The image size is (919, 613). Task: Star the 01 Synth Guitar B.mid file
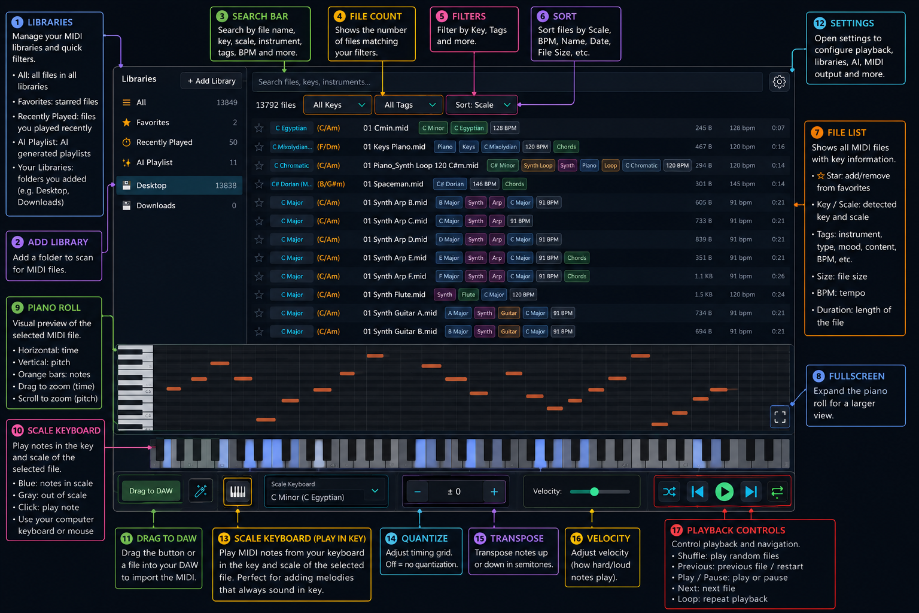pyautogui.click(x=259, y=332)
